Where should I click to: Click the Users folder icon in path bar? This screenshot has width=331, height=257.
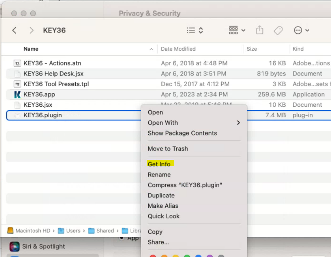point(61,231)
